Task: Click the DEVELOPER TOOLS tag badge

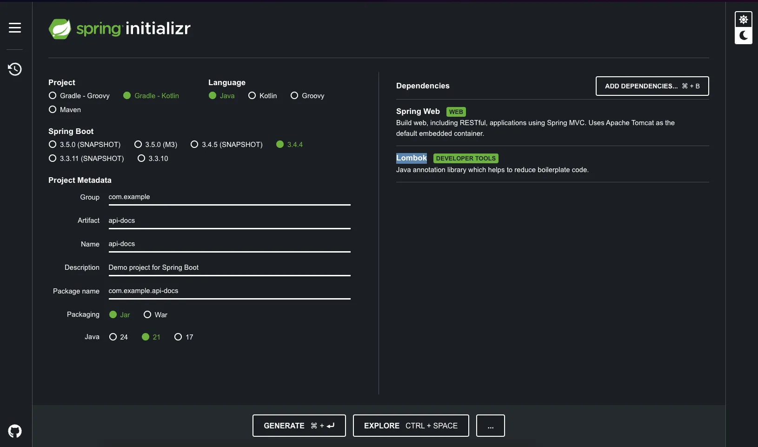Action: (x=465, y=159)
